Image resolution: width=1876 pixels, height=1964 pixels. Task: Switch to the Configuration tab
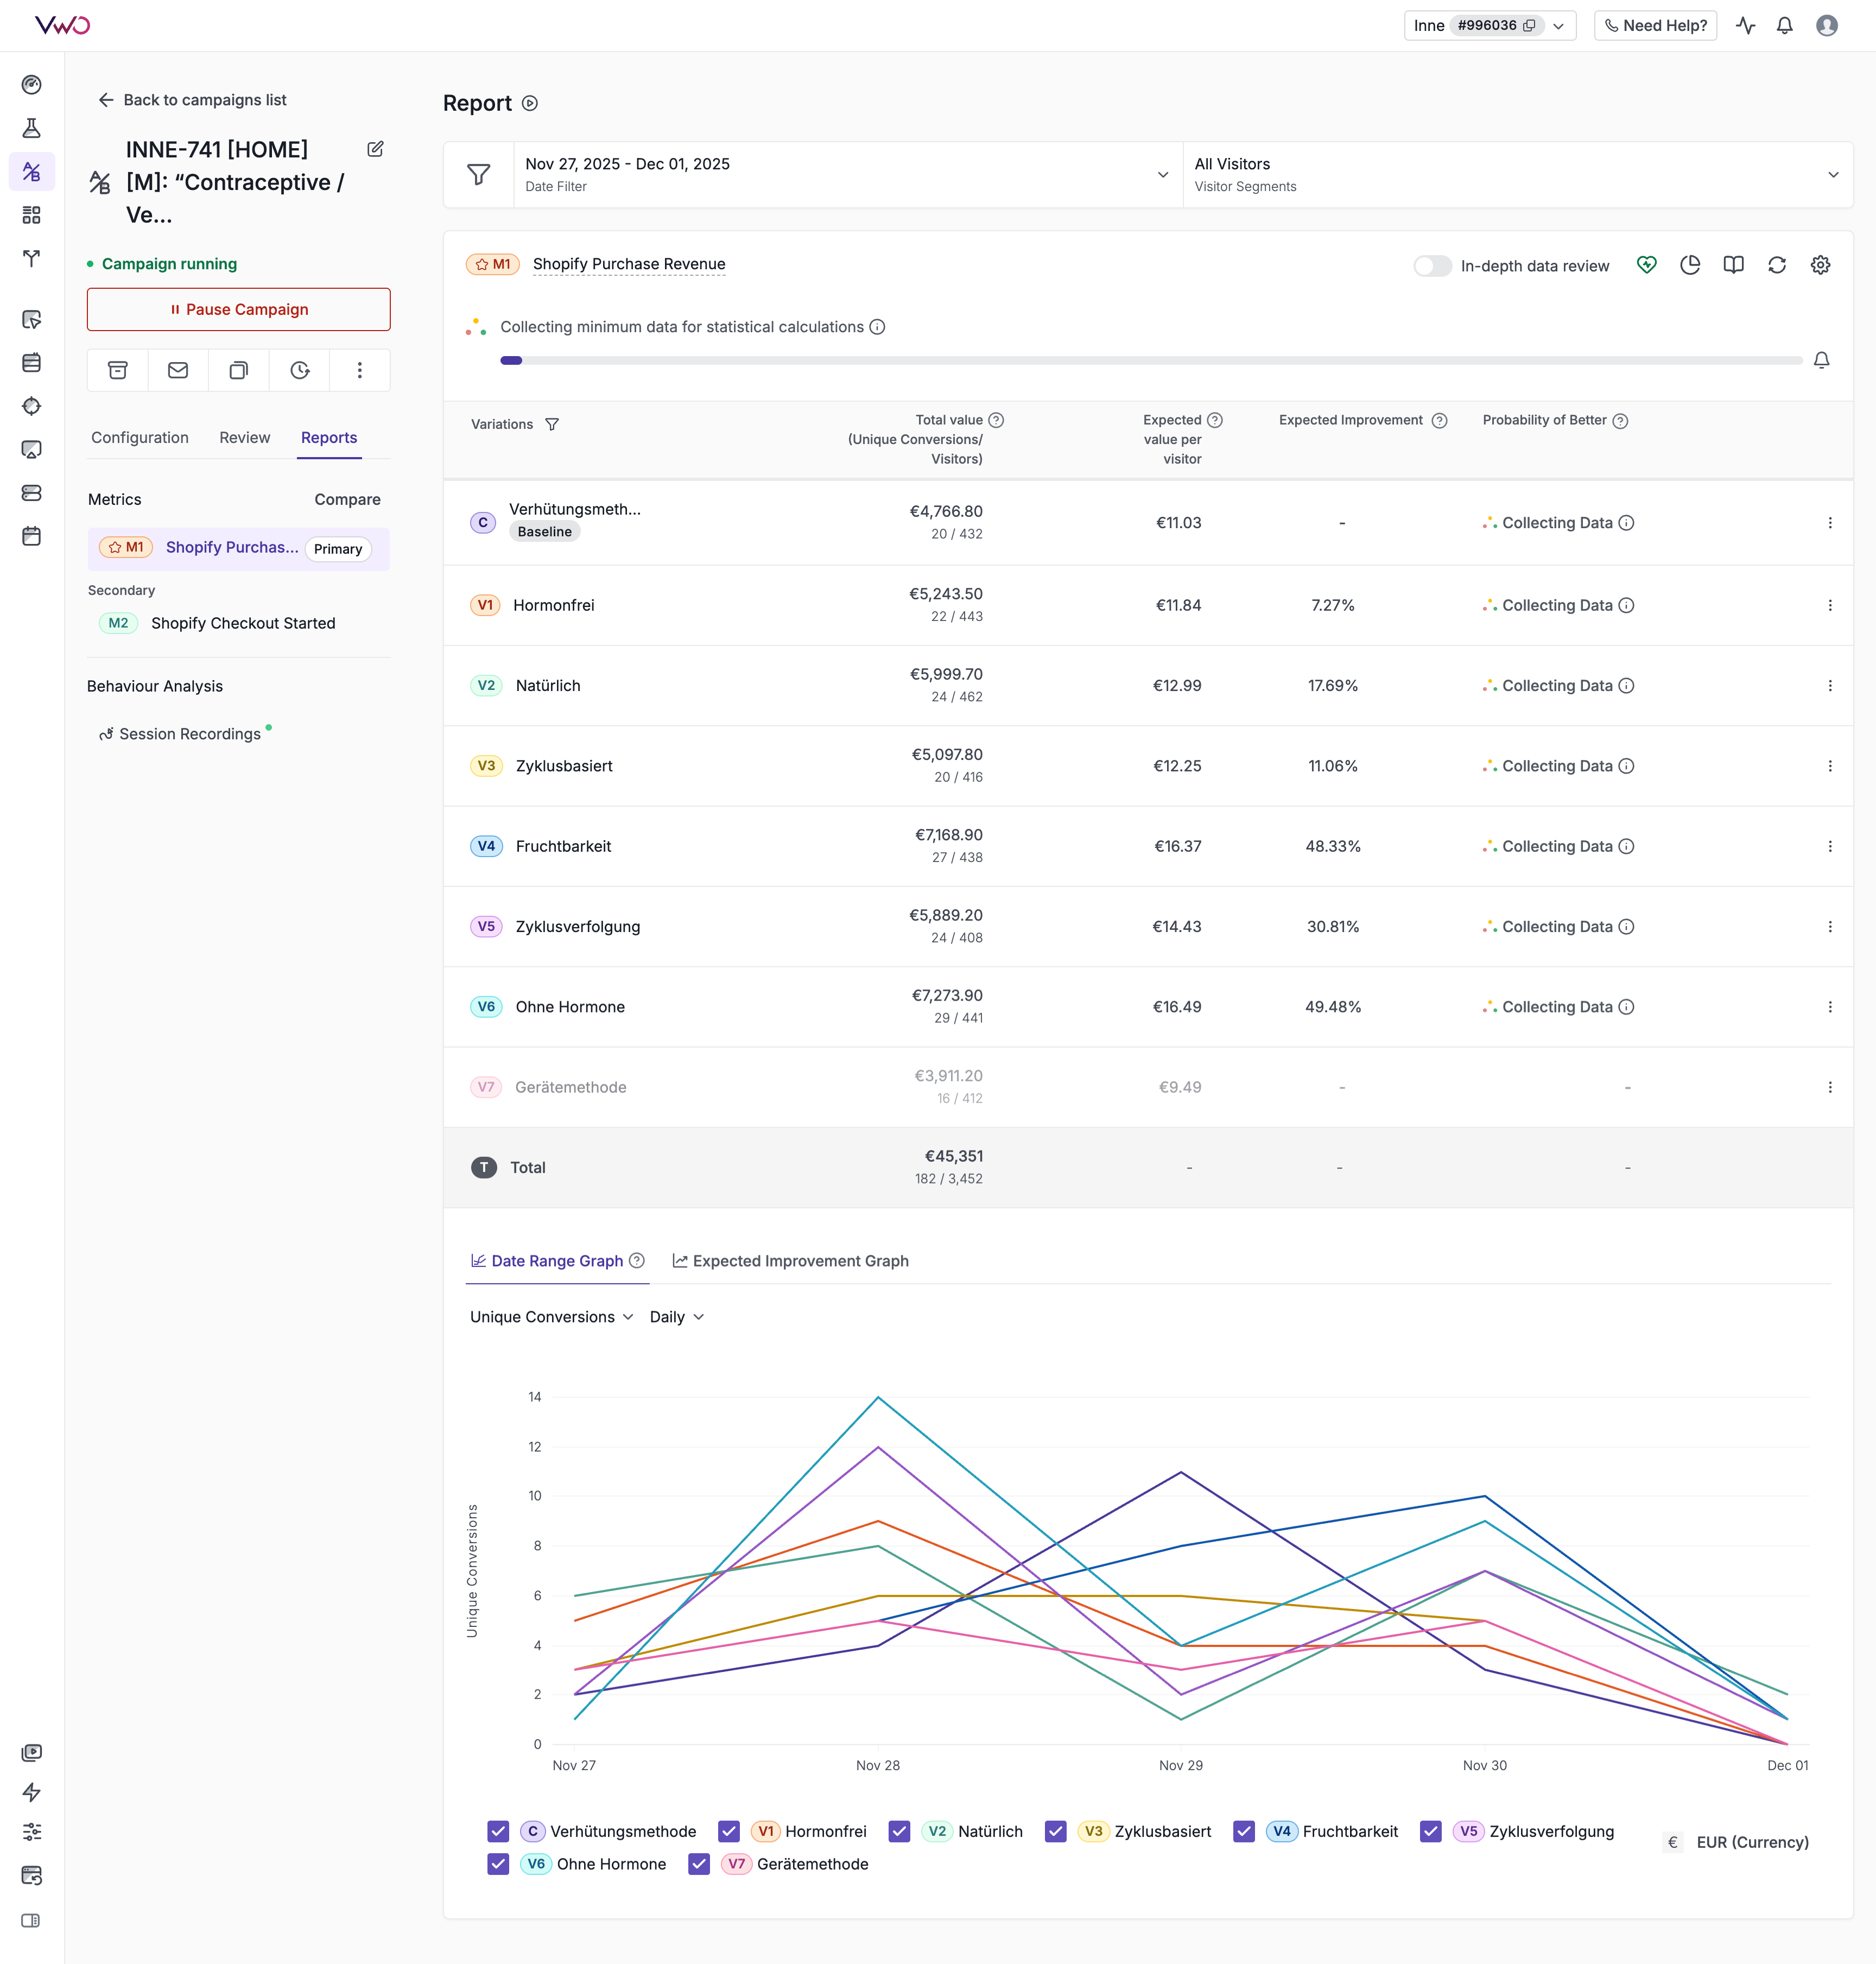[x=140, y=437]
